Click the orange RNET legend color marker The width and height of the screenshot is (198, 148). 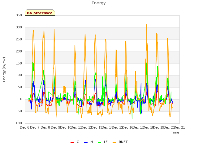tap(114, 142)
